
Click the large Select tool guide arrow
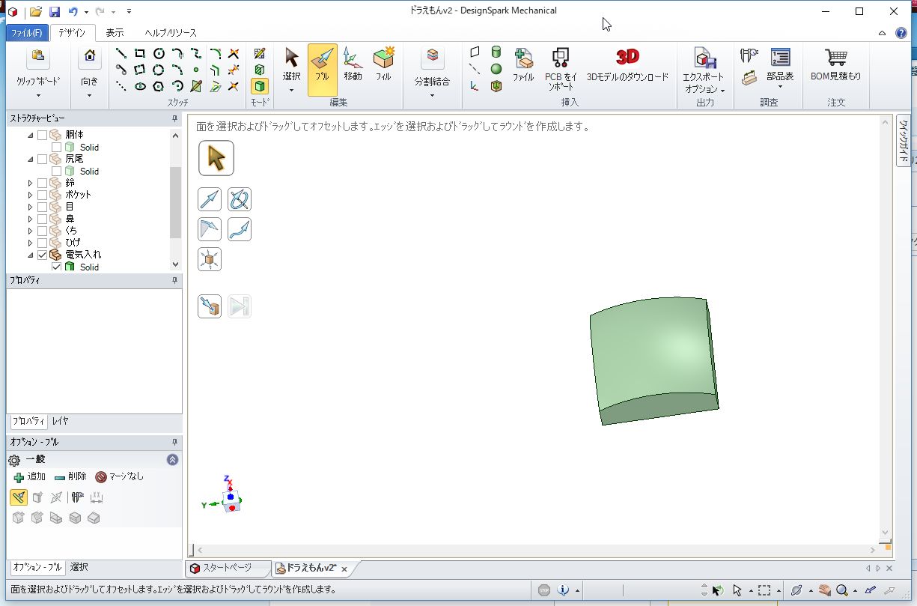pyautogui.click(x=216, y=158)
